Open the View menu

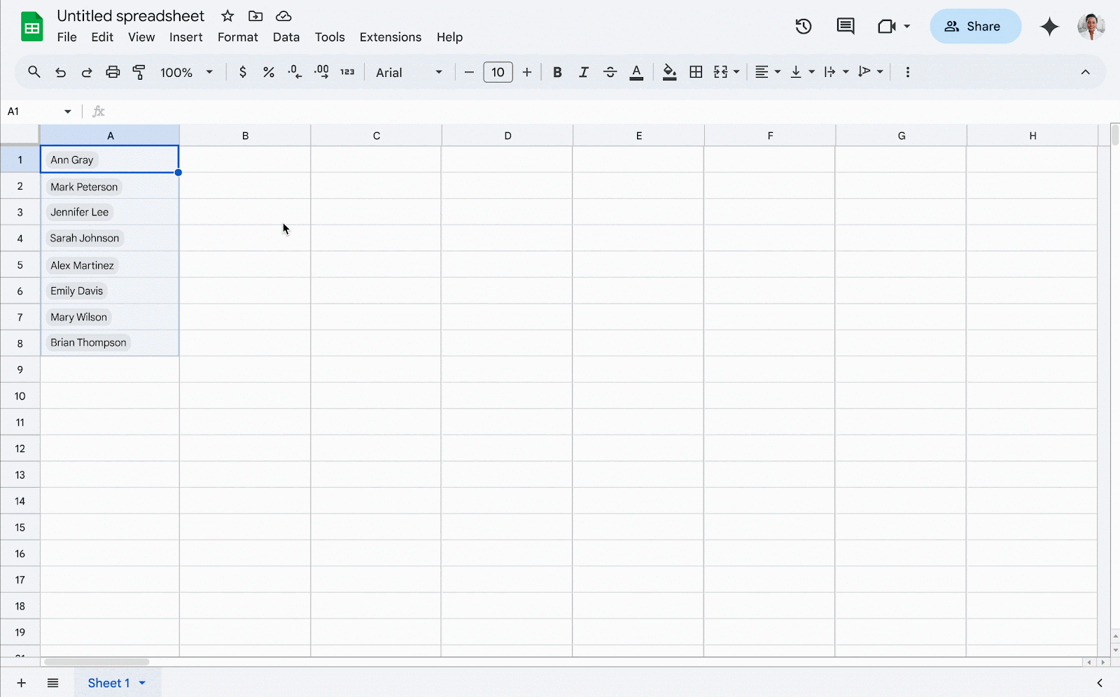click(141, 37)
